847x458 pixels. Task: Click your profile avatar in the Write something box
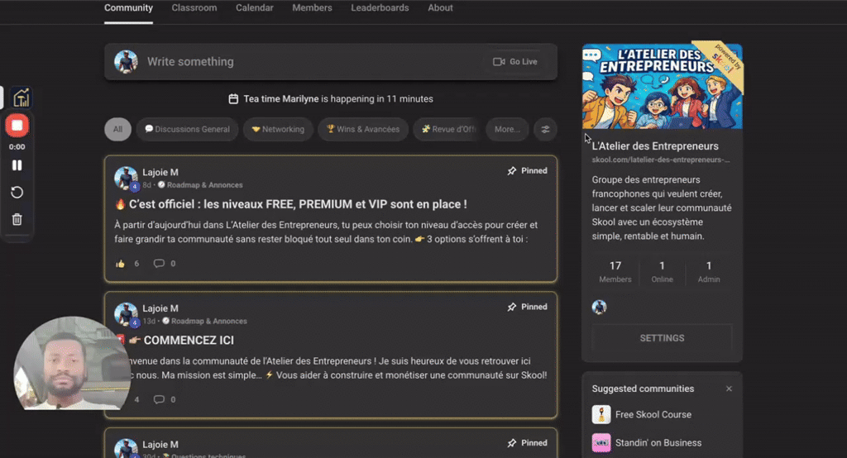(x=126, y=61)
